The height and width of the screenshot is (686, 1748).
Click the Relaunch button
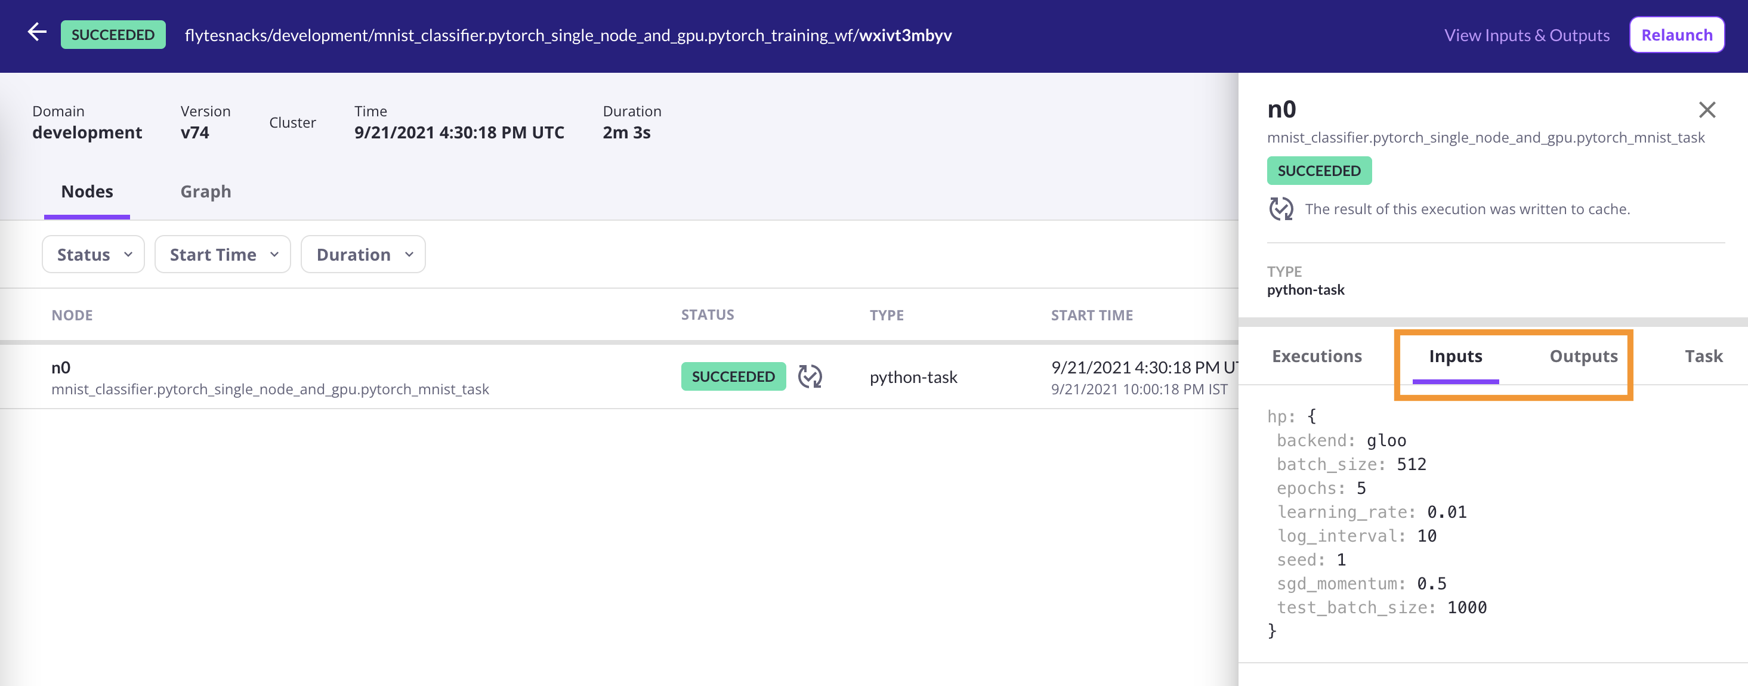click(x=1676, y=35)
